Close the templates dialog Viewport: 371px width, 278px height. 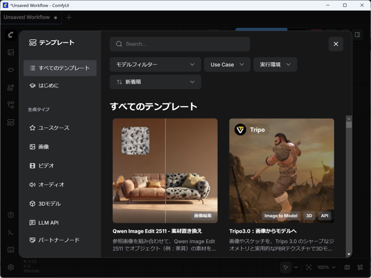pyautogui.click(x=336, y=44)
